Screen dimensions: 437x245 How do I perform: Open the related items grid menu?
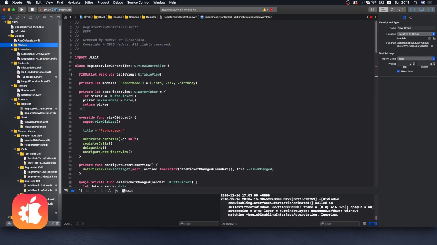coord(65,17)
